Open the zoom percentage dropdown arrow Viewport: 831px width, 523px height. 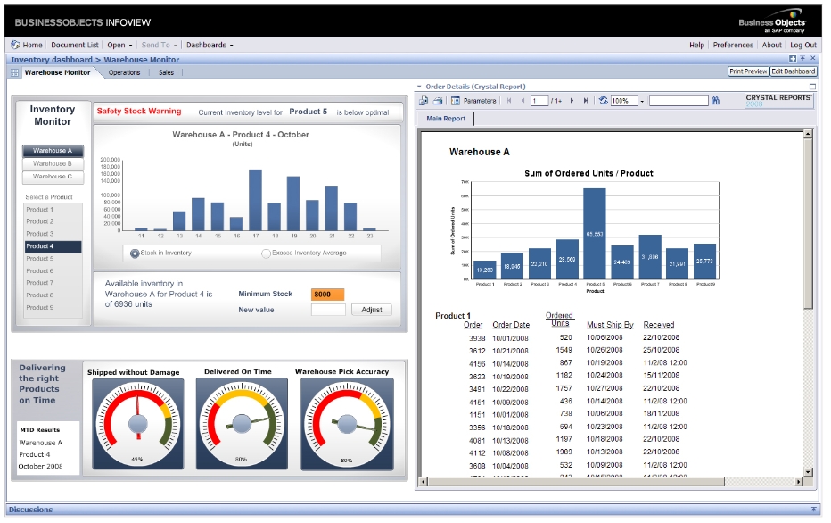[x=642, y=101]
